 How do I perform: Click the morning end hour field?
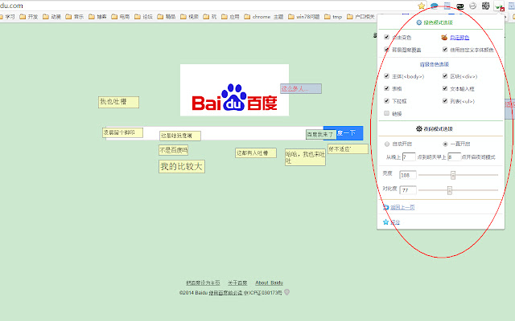(454, 157)
